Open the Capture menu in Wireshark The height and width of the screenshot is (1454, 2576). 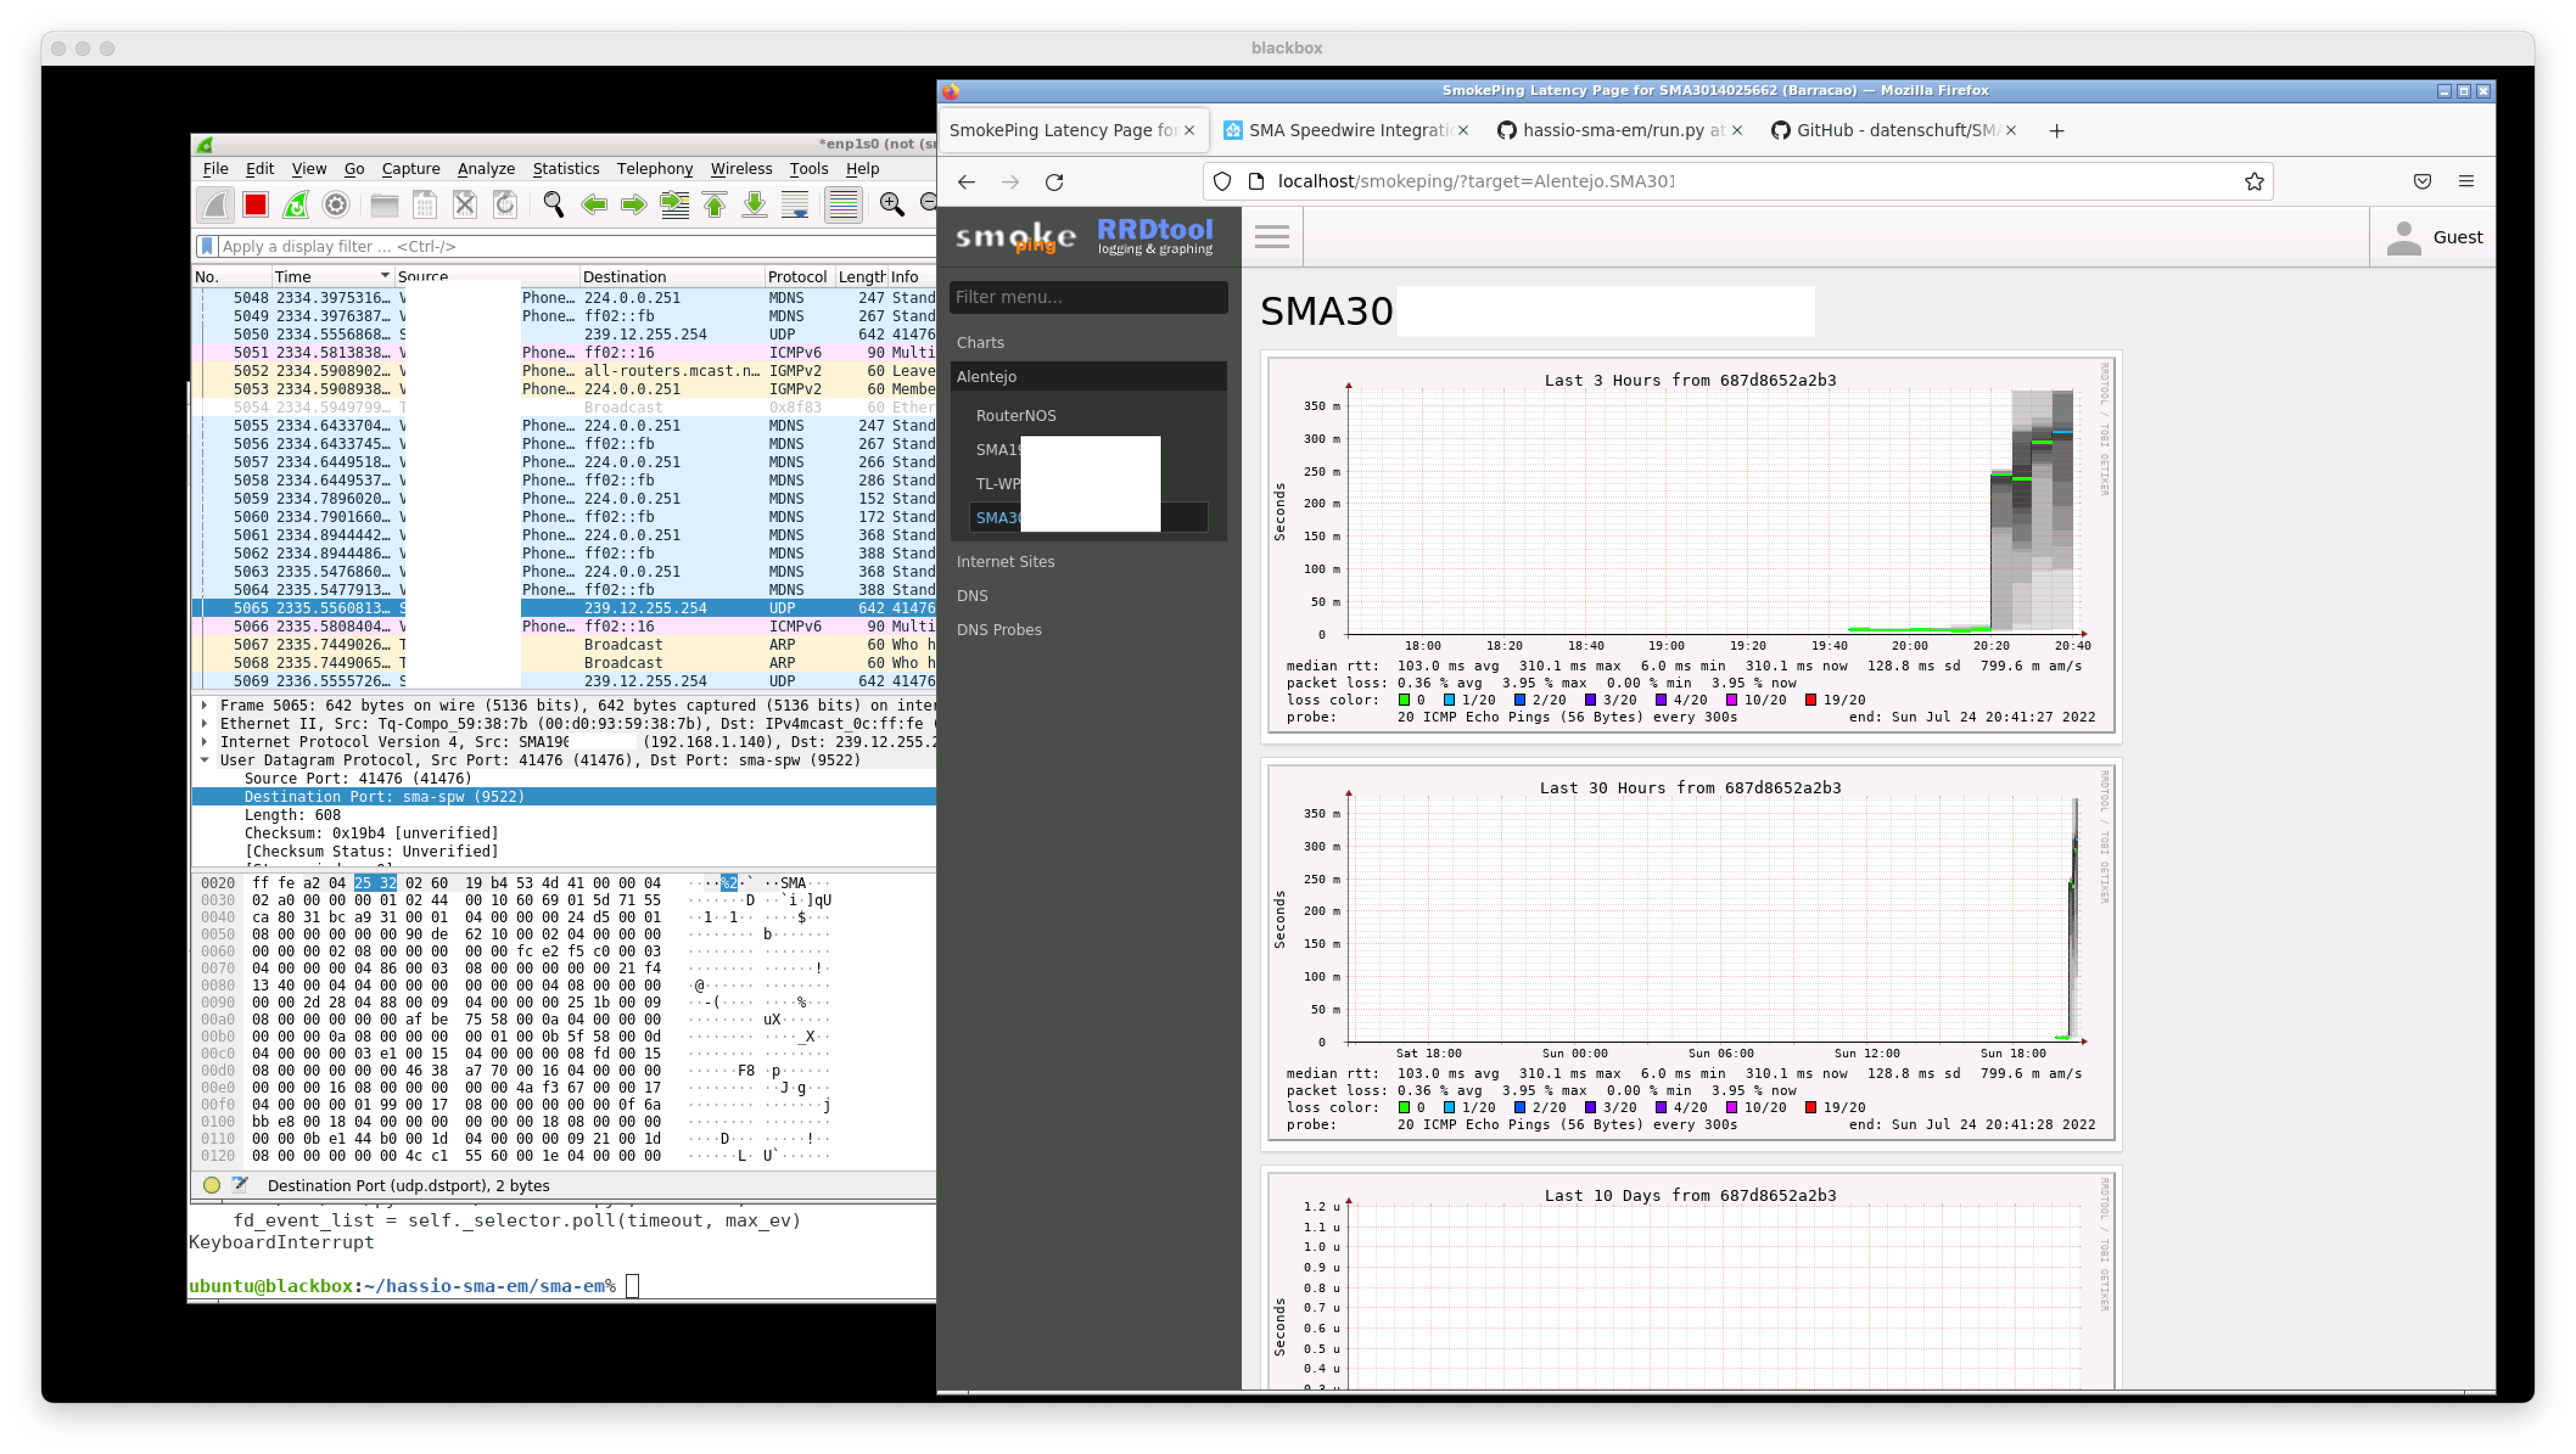(410, 169)
